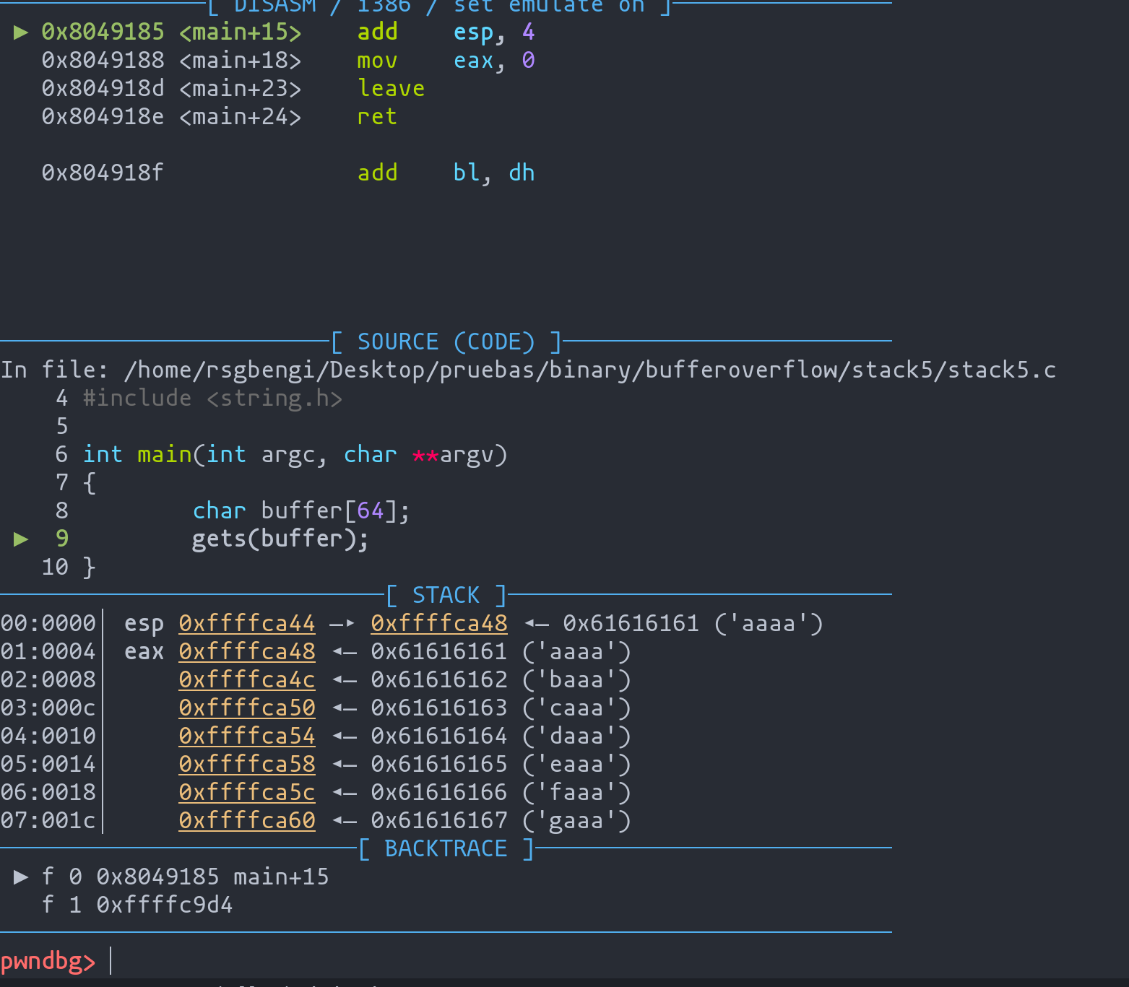Click stack address 0xffffca60
Viewport: 1129px width, 987px height.
tap(246, 820)
